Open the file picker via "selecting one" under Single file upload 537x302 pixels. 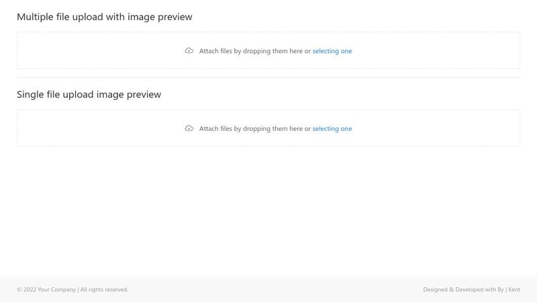[x=332, y=129]
